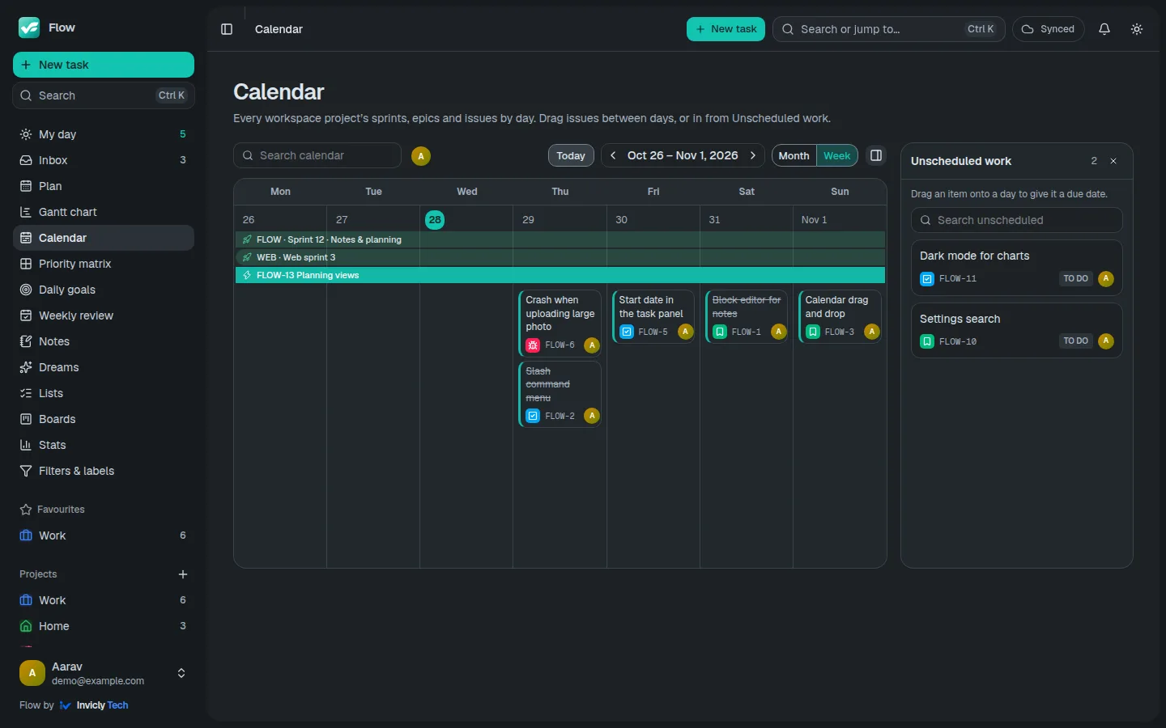Click the FLOW-2 task type icon
The image size is (1166, 728).
pos(533,416)
